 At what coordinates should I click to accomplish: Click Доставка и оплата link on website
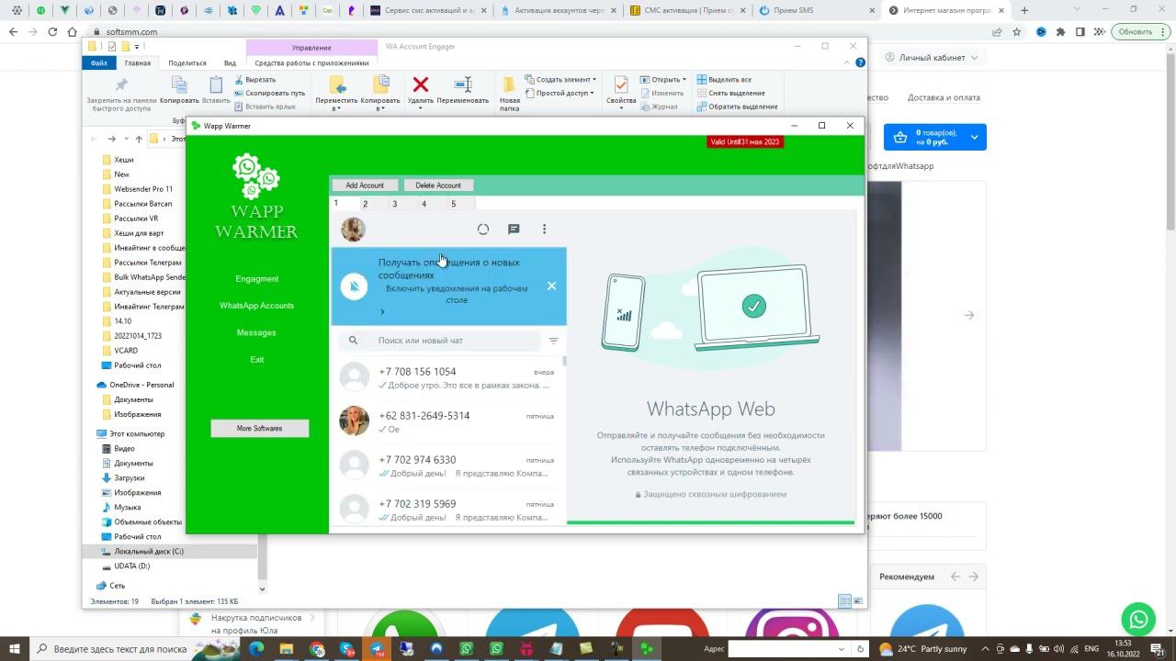[x=944, y=97]
